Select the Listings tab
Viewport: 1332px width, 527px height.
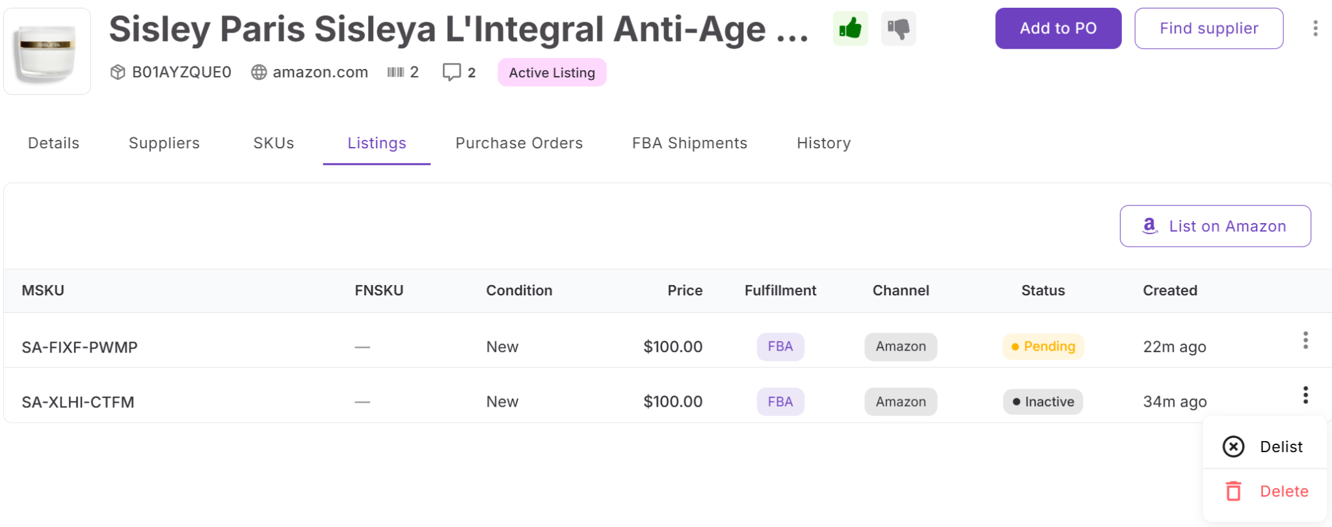377,143
